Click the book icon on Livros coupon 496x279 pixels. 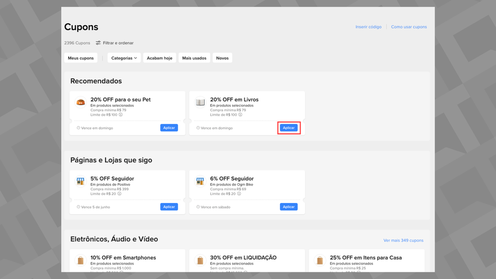(200, 102)
